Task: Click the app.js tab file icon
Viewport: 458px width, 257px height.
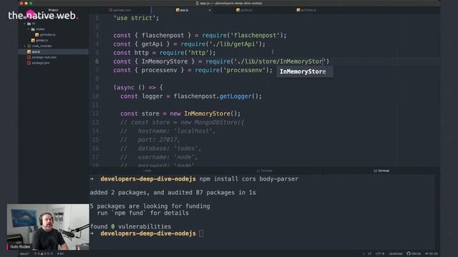Action: pyautogui.click(x=177, y=10)
